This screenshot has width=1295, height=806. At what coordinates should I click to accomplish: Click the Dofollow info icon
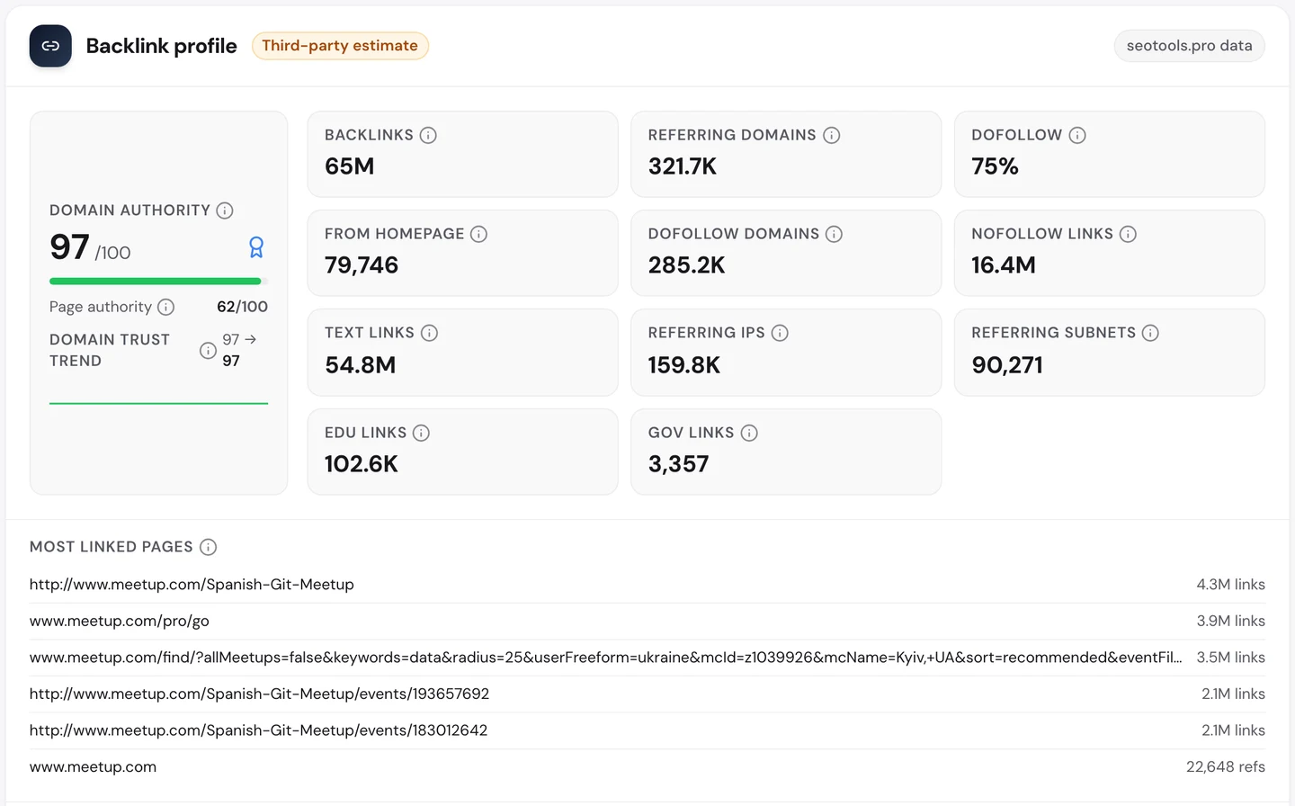tap(1077, 135)
